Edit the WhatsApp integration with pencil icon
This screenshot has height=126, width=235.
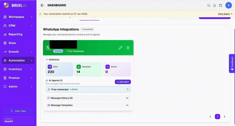120,48
